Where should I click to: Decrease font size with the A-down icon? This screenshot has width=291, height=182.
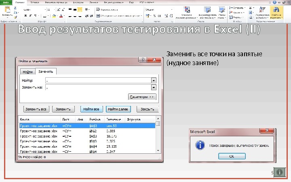tap(63, 10)
